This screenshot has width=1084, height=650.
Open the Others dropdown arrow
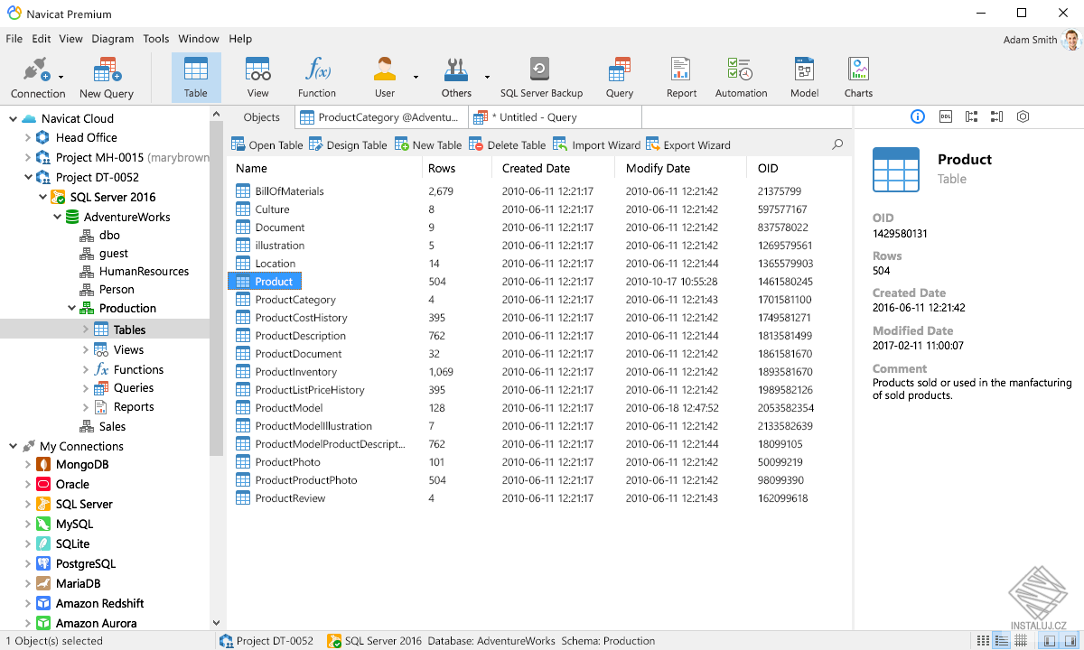(487, 77)
